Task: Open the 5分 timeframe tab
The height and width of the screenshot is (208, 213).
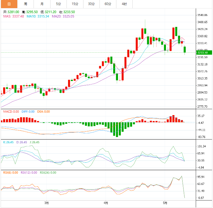Action: point(59,4)
